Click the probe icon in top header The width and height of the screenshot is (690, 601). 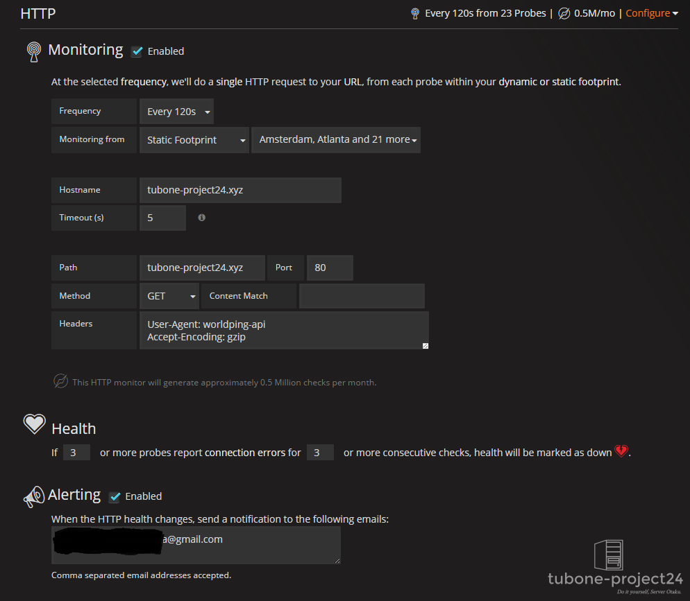coord(415,13)
